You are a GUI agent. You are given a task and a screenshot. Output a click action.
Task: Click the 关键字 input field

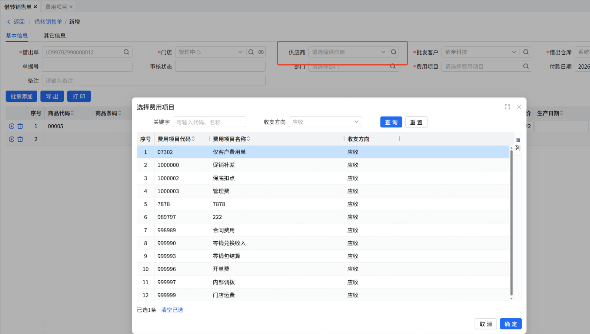pos(210,122)
